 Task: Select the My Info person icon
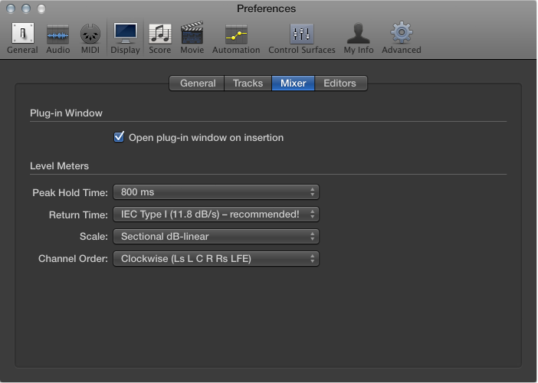[x=359, y=33]
